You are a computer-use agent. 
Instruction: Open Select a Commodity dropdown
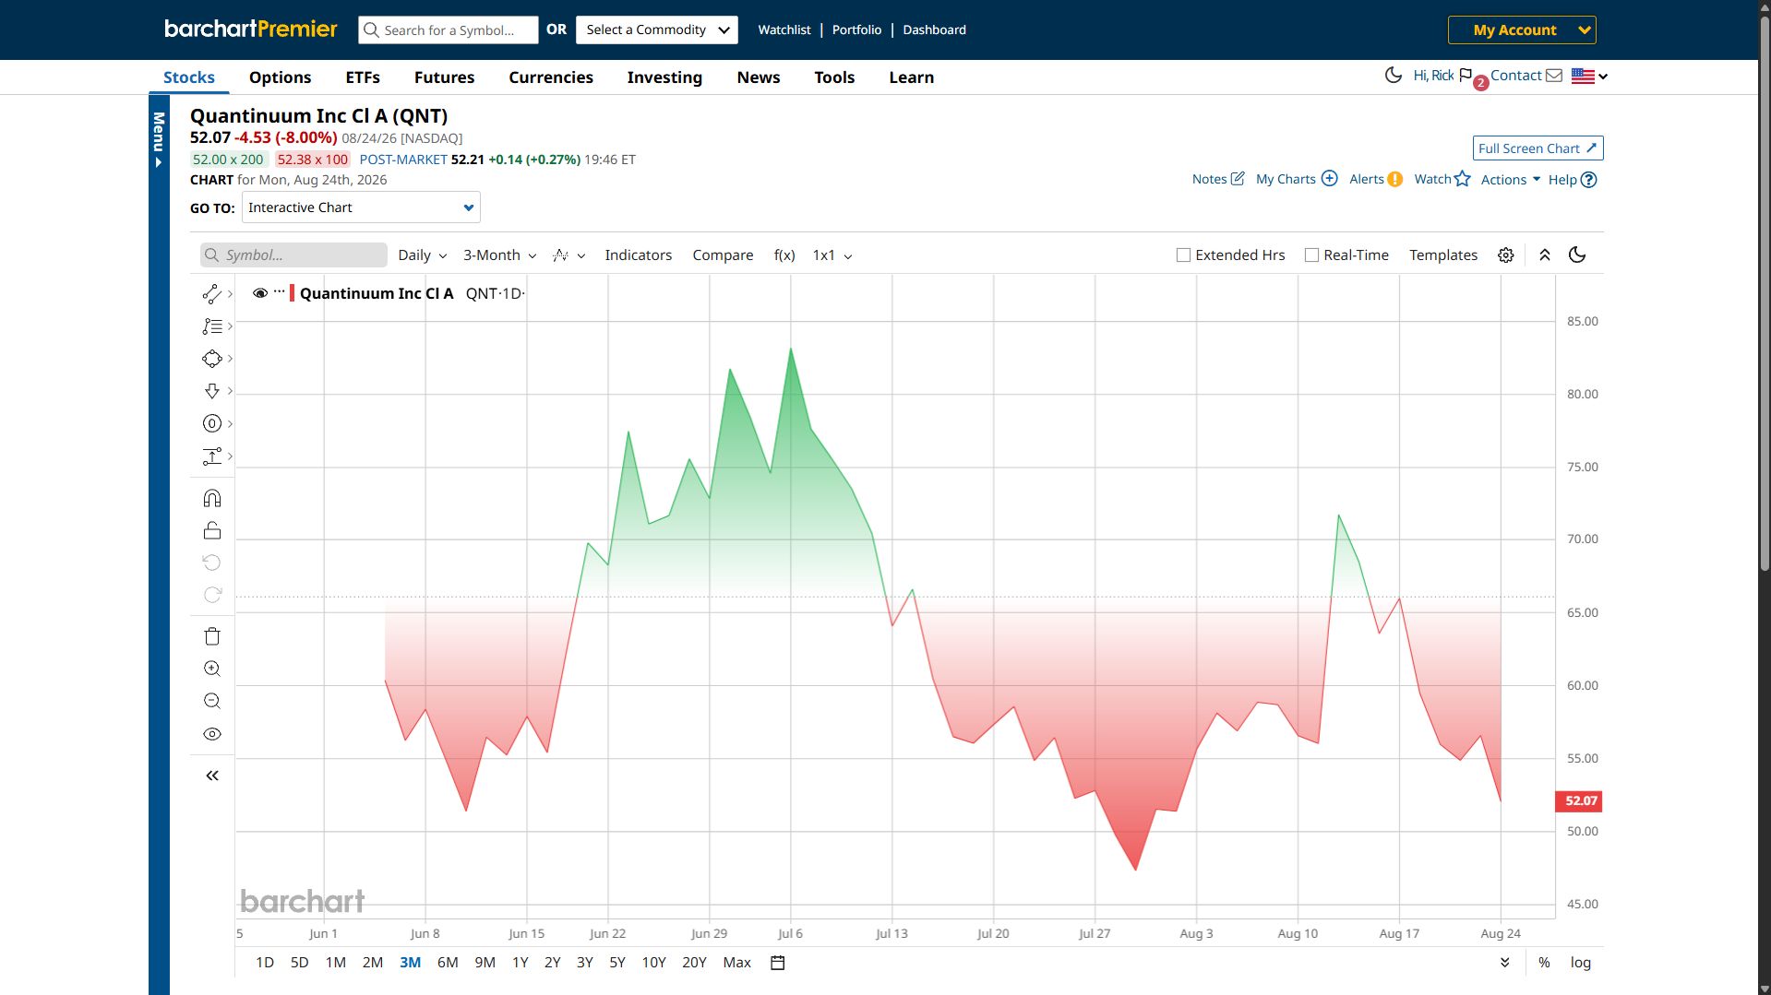tap(656, 30)
